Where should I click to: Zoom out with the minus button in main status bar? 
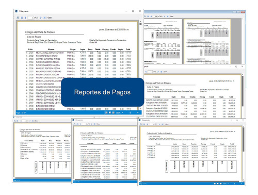(x=122, y=112)
